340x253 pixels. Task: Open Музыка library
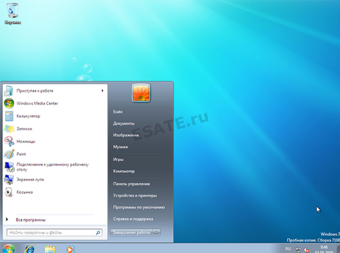pos(120,147)
